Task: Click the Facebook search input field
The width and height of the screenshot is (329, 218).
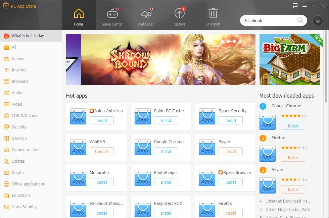Action: pyautogui.click(x=269, y=20)
